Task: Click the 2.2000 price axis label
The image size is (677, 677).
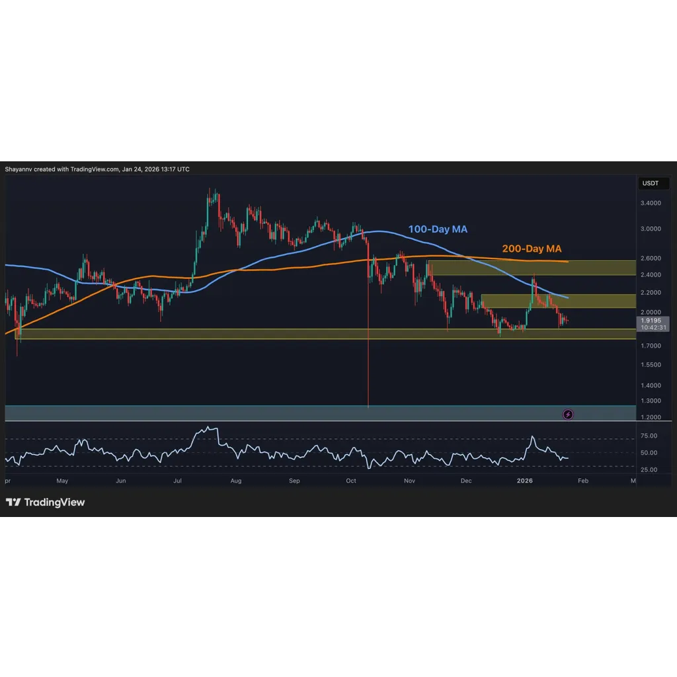Action: 651,292
